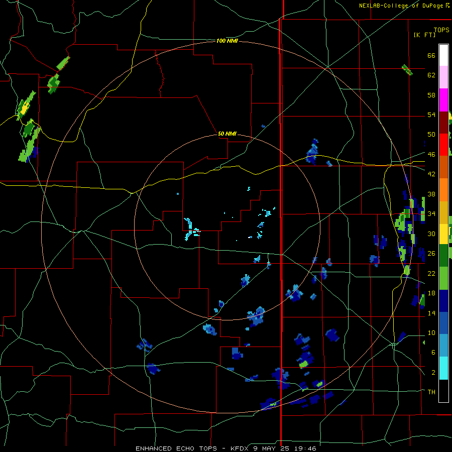Click the 66 value on legend
Viewport: 452px width, 452px height.
pyautogui.click(x=431, y=55)
